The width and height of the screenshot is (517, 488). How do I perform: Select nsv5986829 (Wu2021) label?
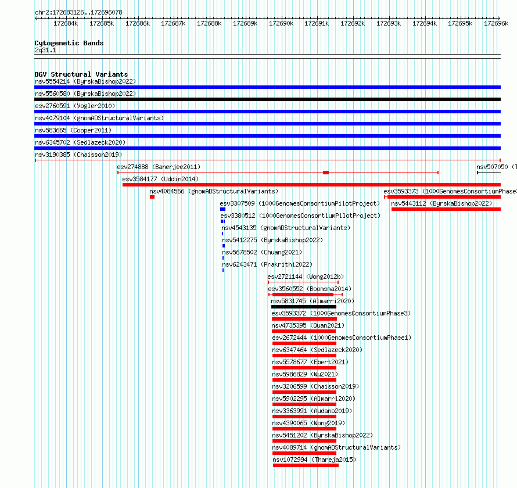click(305, 374)
